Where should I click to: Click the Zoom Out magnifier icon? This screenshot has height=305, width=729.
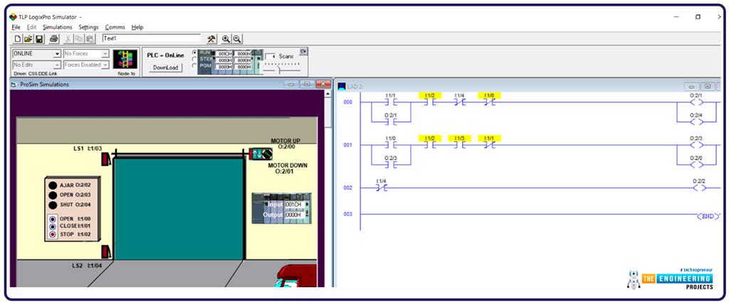coord(236,39)
